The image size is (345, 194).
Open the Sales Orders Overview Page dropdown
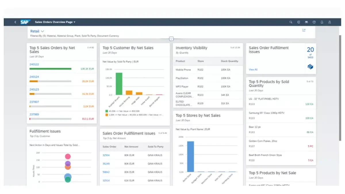[55, 22]
